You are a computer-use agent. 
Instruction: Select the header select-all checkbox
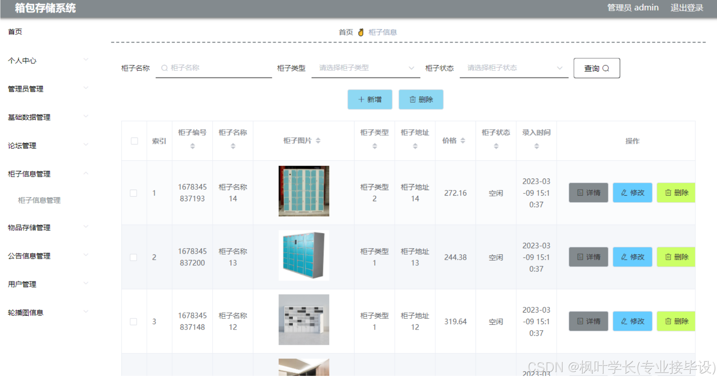134,141
